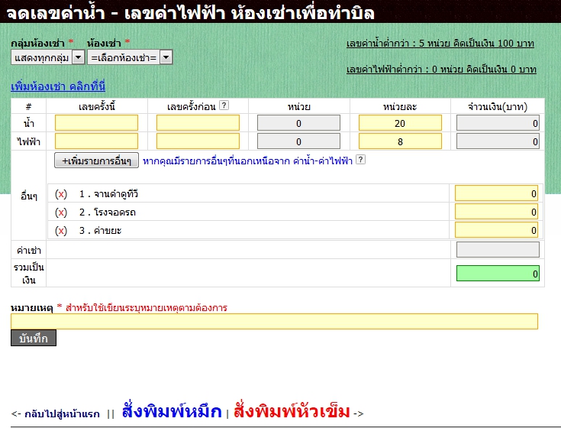The image size is (561, 428).
Task: Open เพิ่มห้องเช่า คลิกที่นี่ link
Action: point(58,86)
